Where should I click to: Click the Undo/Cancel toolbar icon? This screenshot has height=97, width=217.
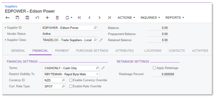(x=37, y=18)
